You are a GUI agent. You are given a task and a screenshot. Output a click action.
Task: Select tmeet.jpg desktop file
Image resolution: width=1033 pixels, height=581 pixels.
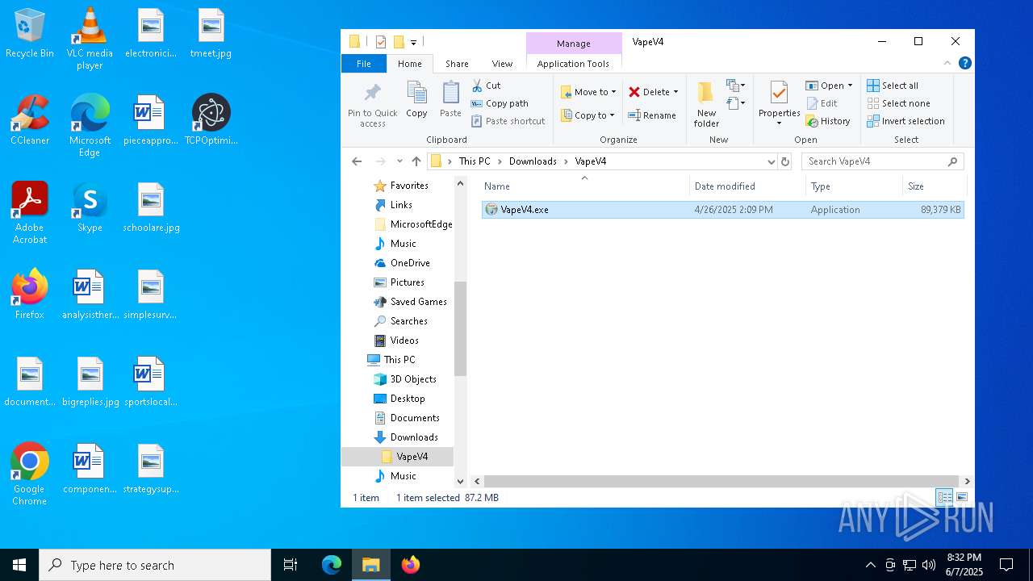(211, 34)
